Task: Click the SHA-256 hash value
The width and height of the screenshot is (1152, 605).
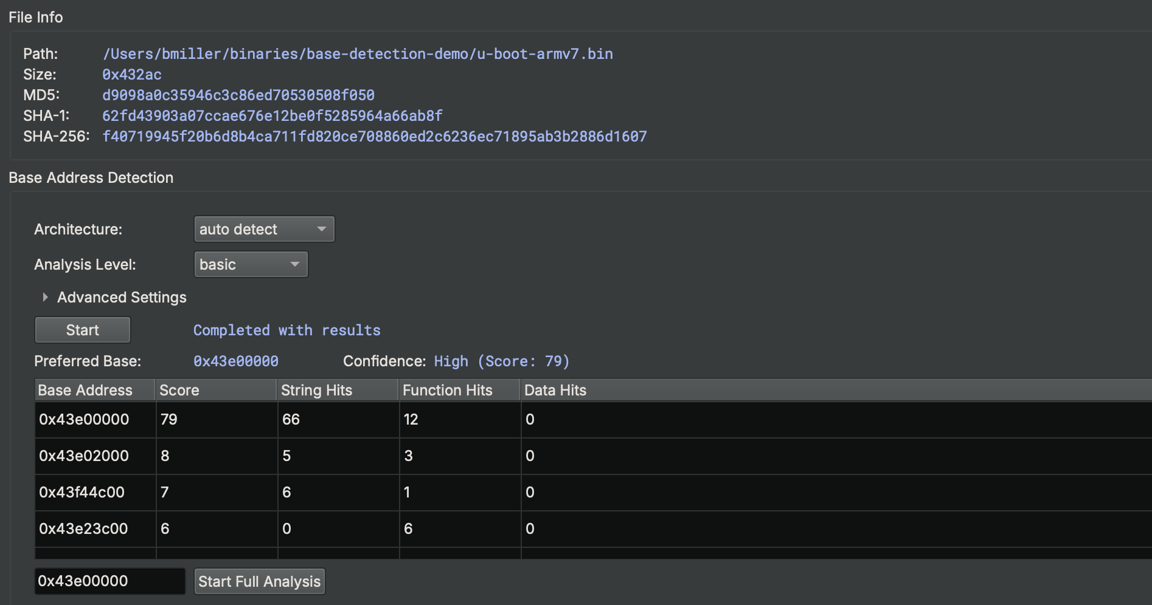Action: click(374, 137)
